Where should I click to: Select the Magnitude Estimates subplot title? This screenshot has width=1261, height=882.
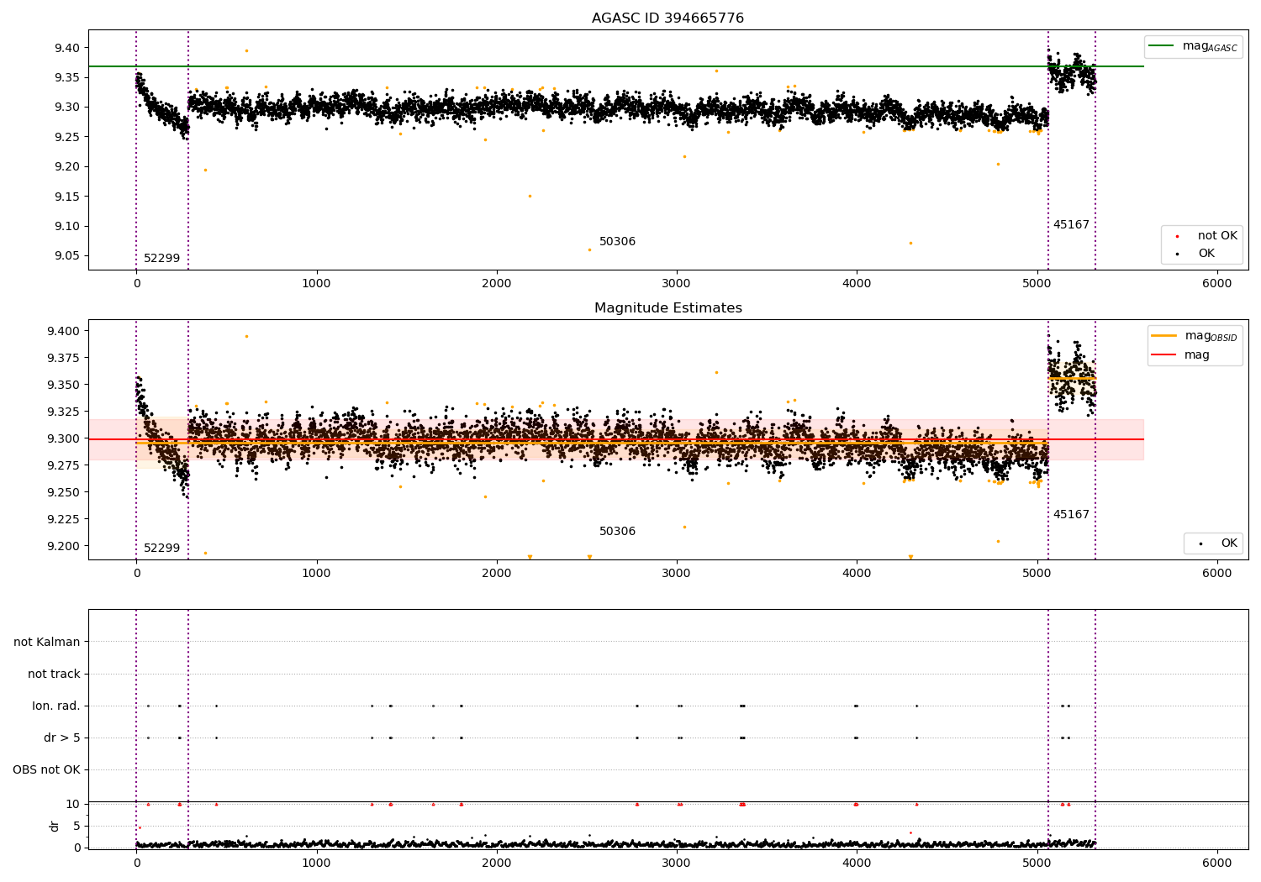click(667, 308)
